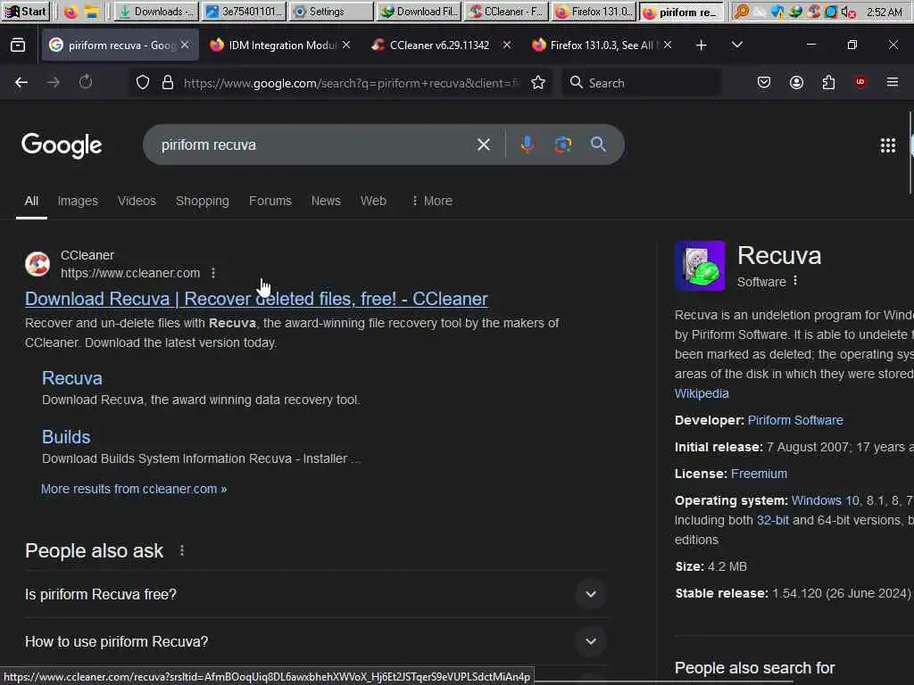Viewport: 914px width, 685px height.
Task: Open the Firefox hamburger menu
Action: [893, 82]
